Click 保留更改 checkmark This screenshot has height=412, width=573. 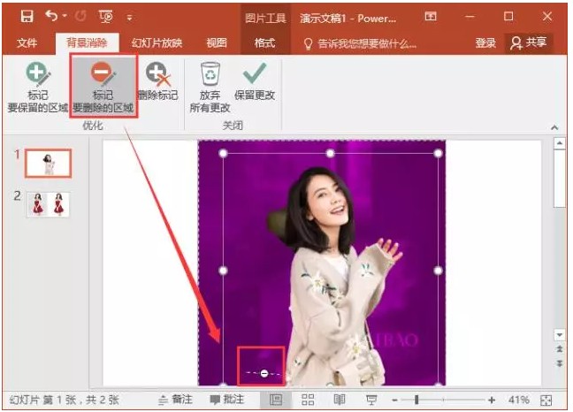(x=255, y=81)
